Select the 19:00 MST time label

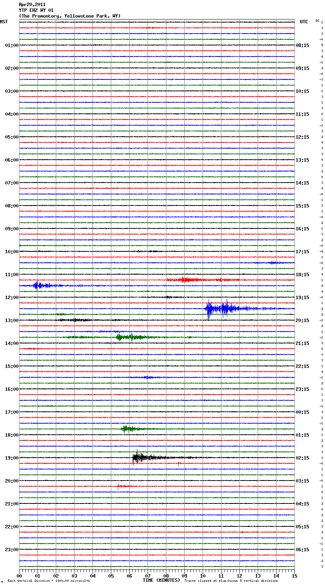(x=12, y=458)
